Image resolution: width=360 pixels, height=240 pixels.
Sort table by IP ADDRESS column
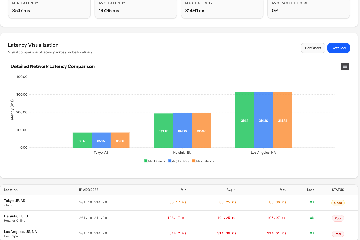89,190
